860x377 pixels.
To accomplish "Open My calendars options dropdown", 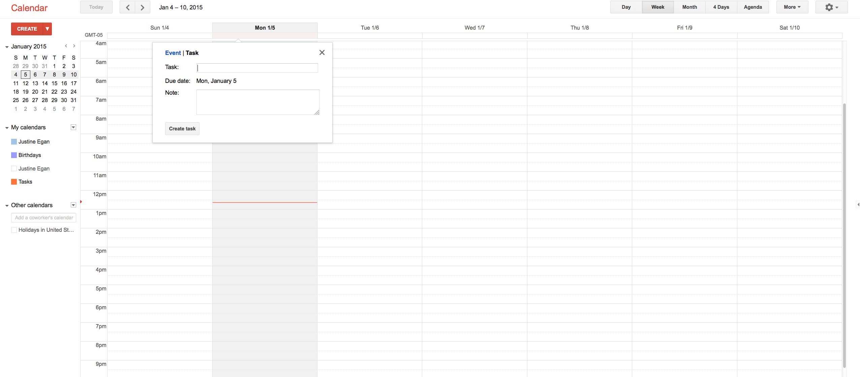I will [73, 127].
